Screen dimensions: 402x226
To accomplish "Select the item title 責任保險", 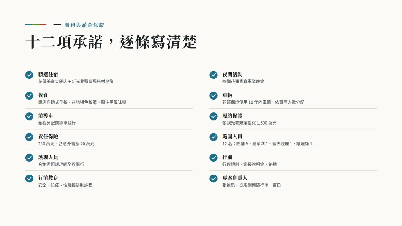I will 48,137.
